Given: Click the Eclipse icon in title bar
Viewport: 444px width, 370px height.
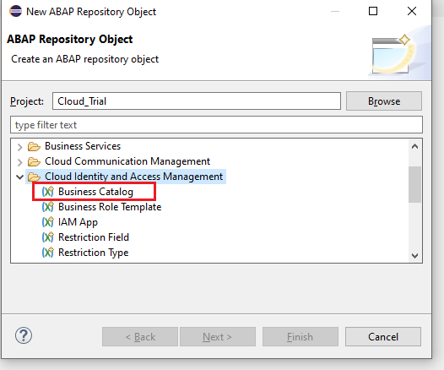Looking at the screenshot, I should (15, 11).
